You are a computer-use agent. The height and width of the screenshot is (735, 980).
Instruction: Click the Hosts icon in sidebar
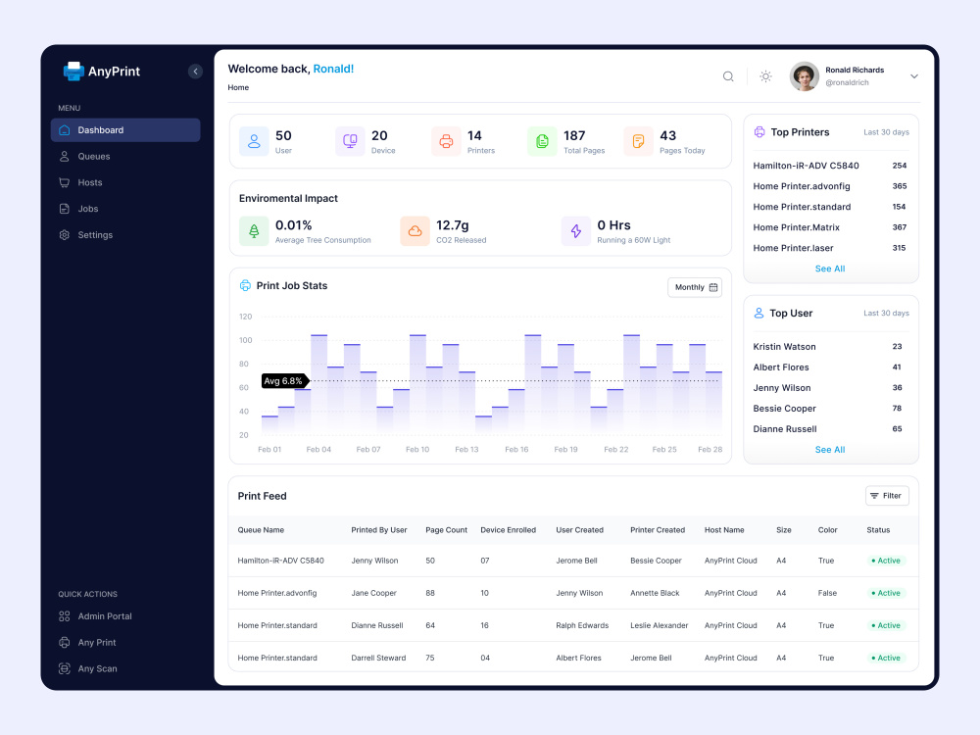[65, 182]
